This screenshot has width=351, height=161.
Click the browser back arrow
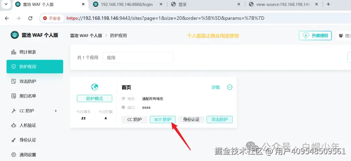[x=7, y=18]
